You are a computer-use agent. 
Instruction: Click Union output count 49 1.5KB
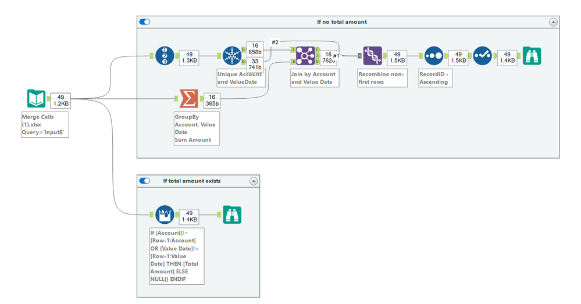[397, 58]
